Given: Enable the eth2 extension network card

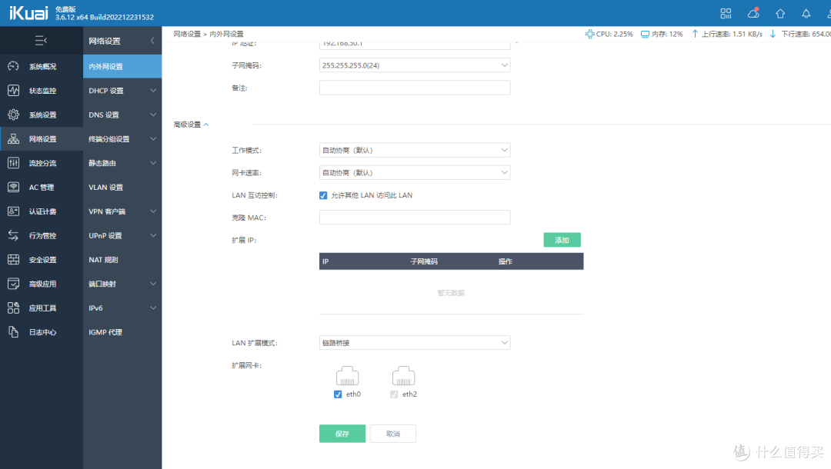Looking at the screenshot, I should click(x=393, y=394).
